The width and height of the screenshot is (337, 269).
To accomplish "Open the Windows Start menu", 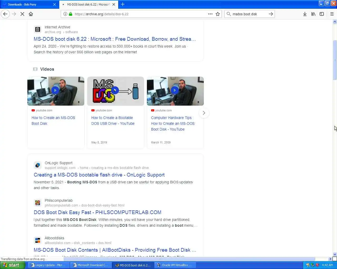I will 12,265.
